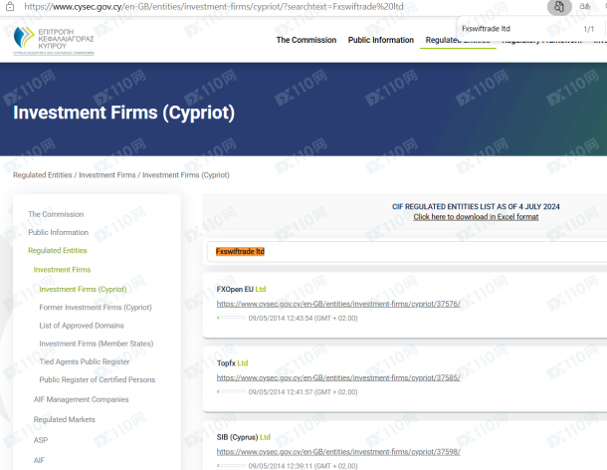
Task: Open the SIB (Cyprus) Ltd result title
Action: pyautogui.click(x=244, y=437)
